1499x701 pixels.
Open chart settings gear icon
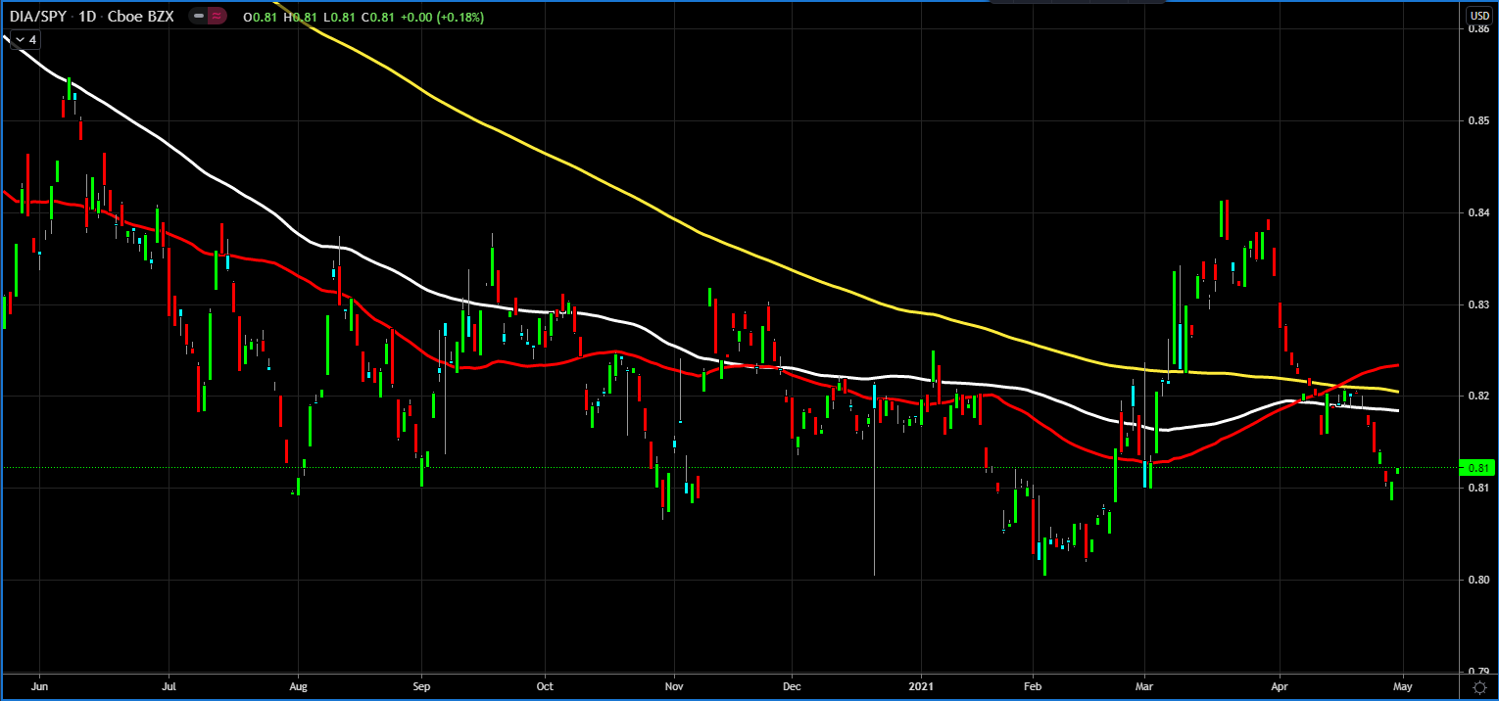tap(1479, 688)
